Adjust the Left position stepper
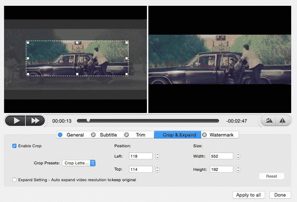Viewport: 297px width, 202px height. [x=157, y=156]
